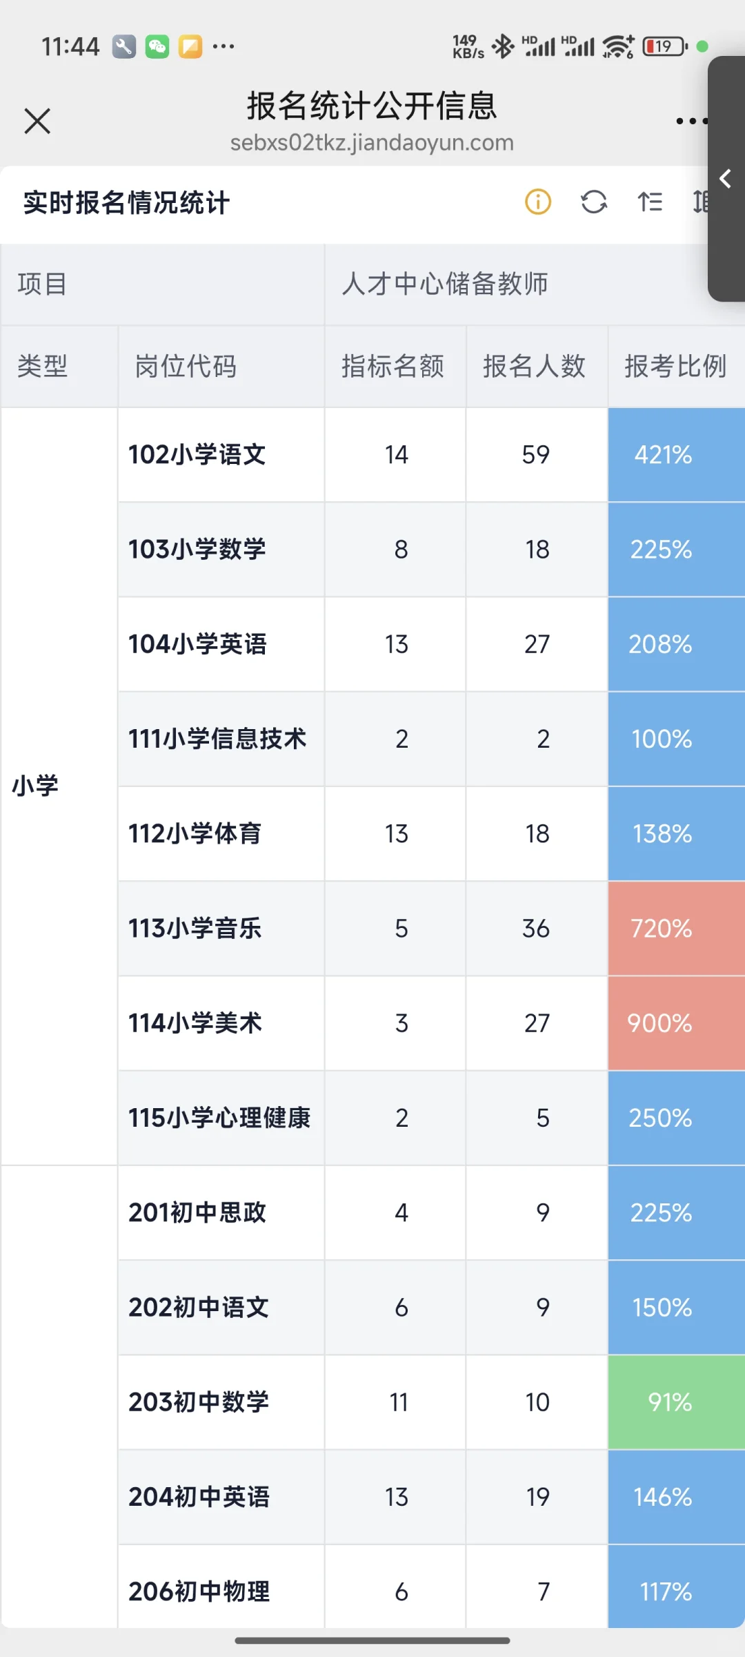Tap the sebxs02tkz.jiandaoyun.com address text

(372, 143)
